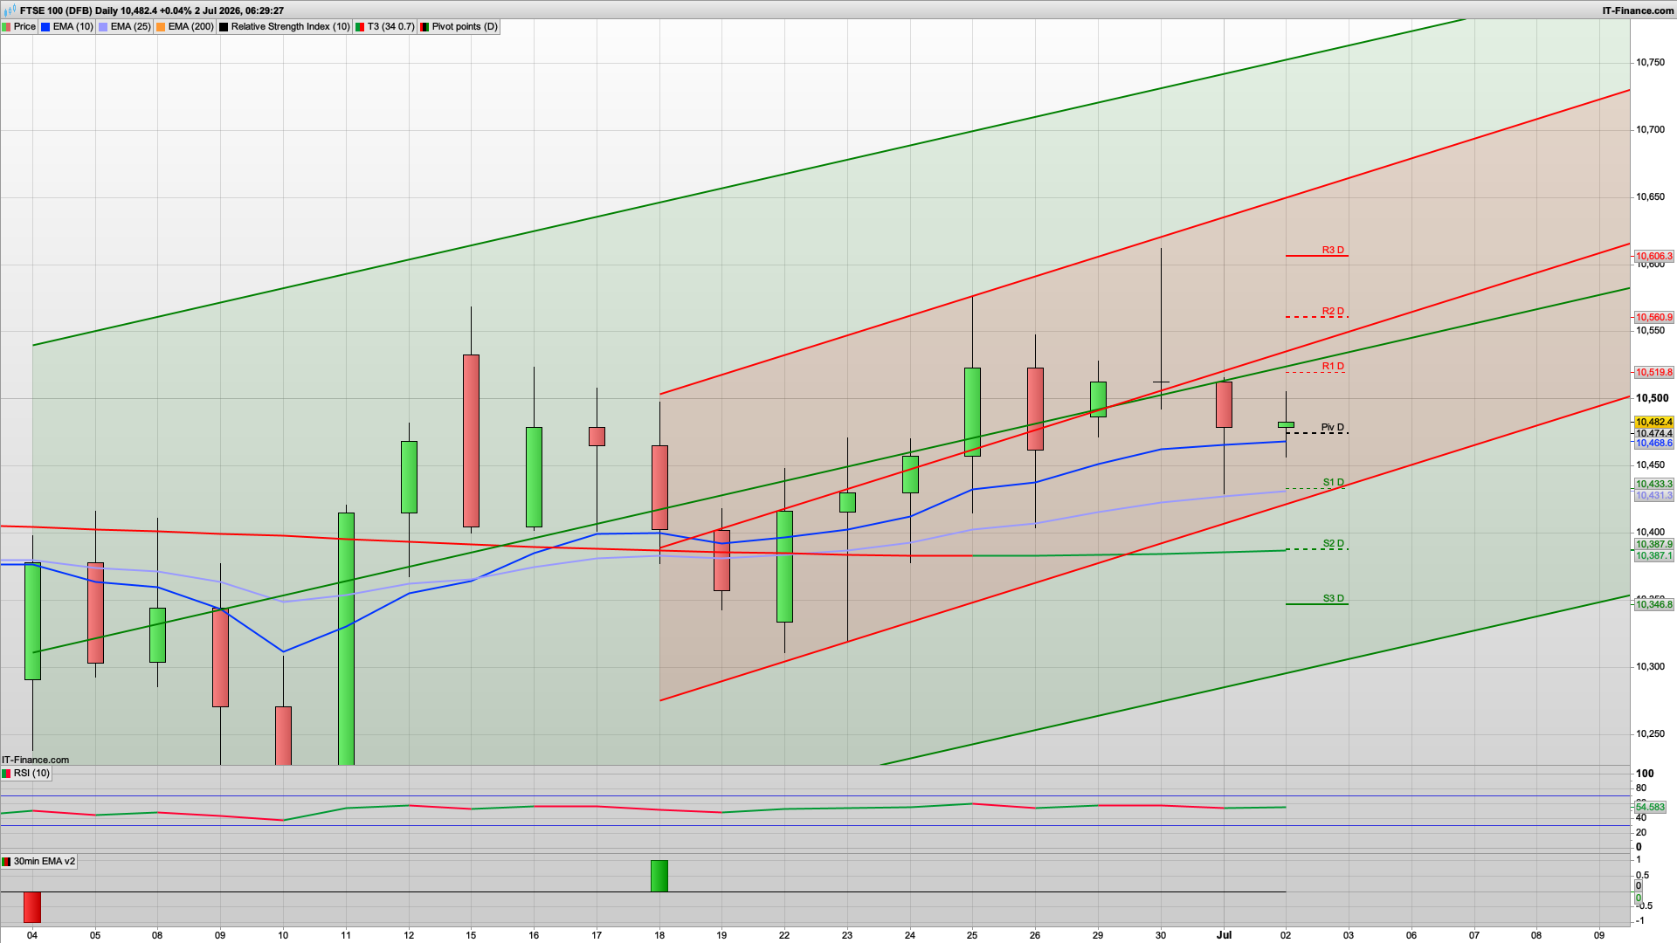Click the Jul label on the date axis
The height and width of the screenshot is (943, 1677).
[1224, 935]
